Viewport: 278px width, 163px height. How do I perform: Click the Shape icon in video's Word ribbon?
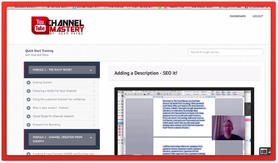[223, 93]
